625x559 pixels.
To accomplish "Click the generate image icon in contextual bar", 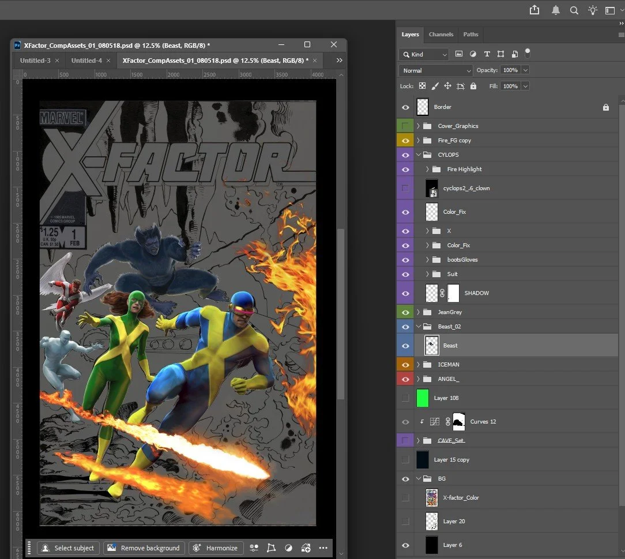I will pyautogui.click(x=306, y=548).
